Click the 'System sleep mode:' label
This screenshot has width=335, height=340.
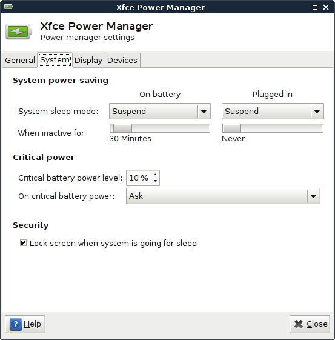click(x=58, y=112)
